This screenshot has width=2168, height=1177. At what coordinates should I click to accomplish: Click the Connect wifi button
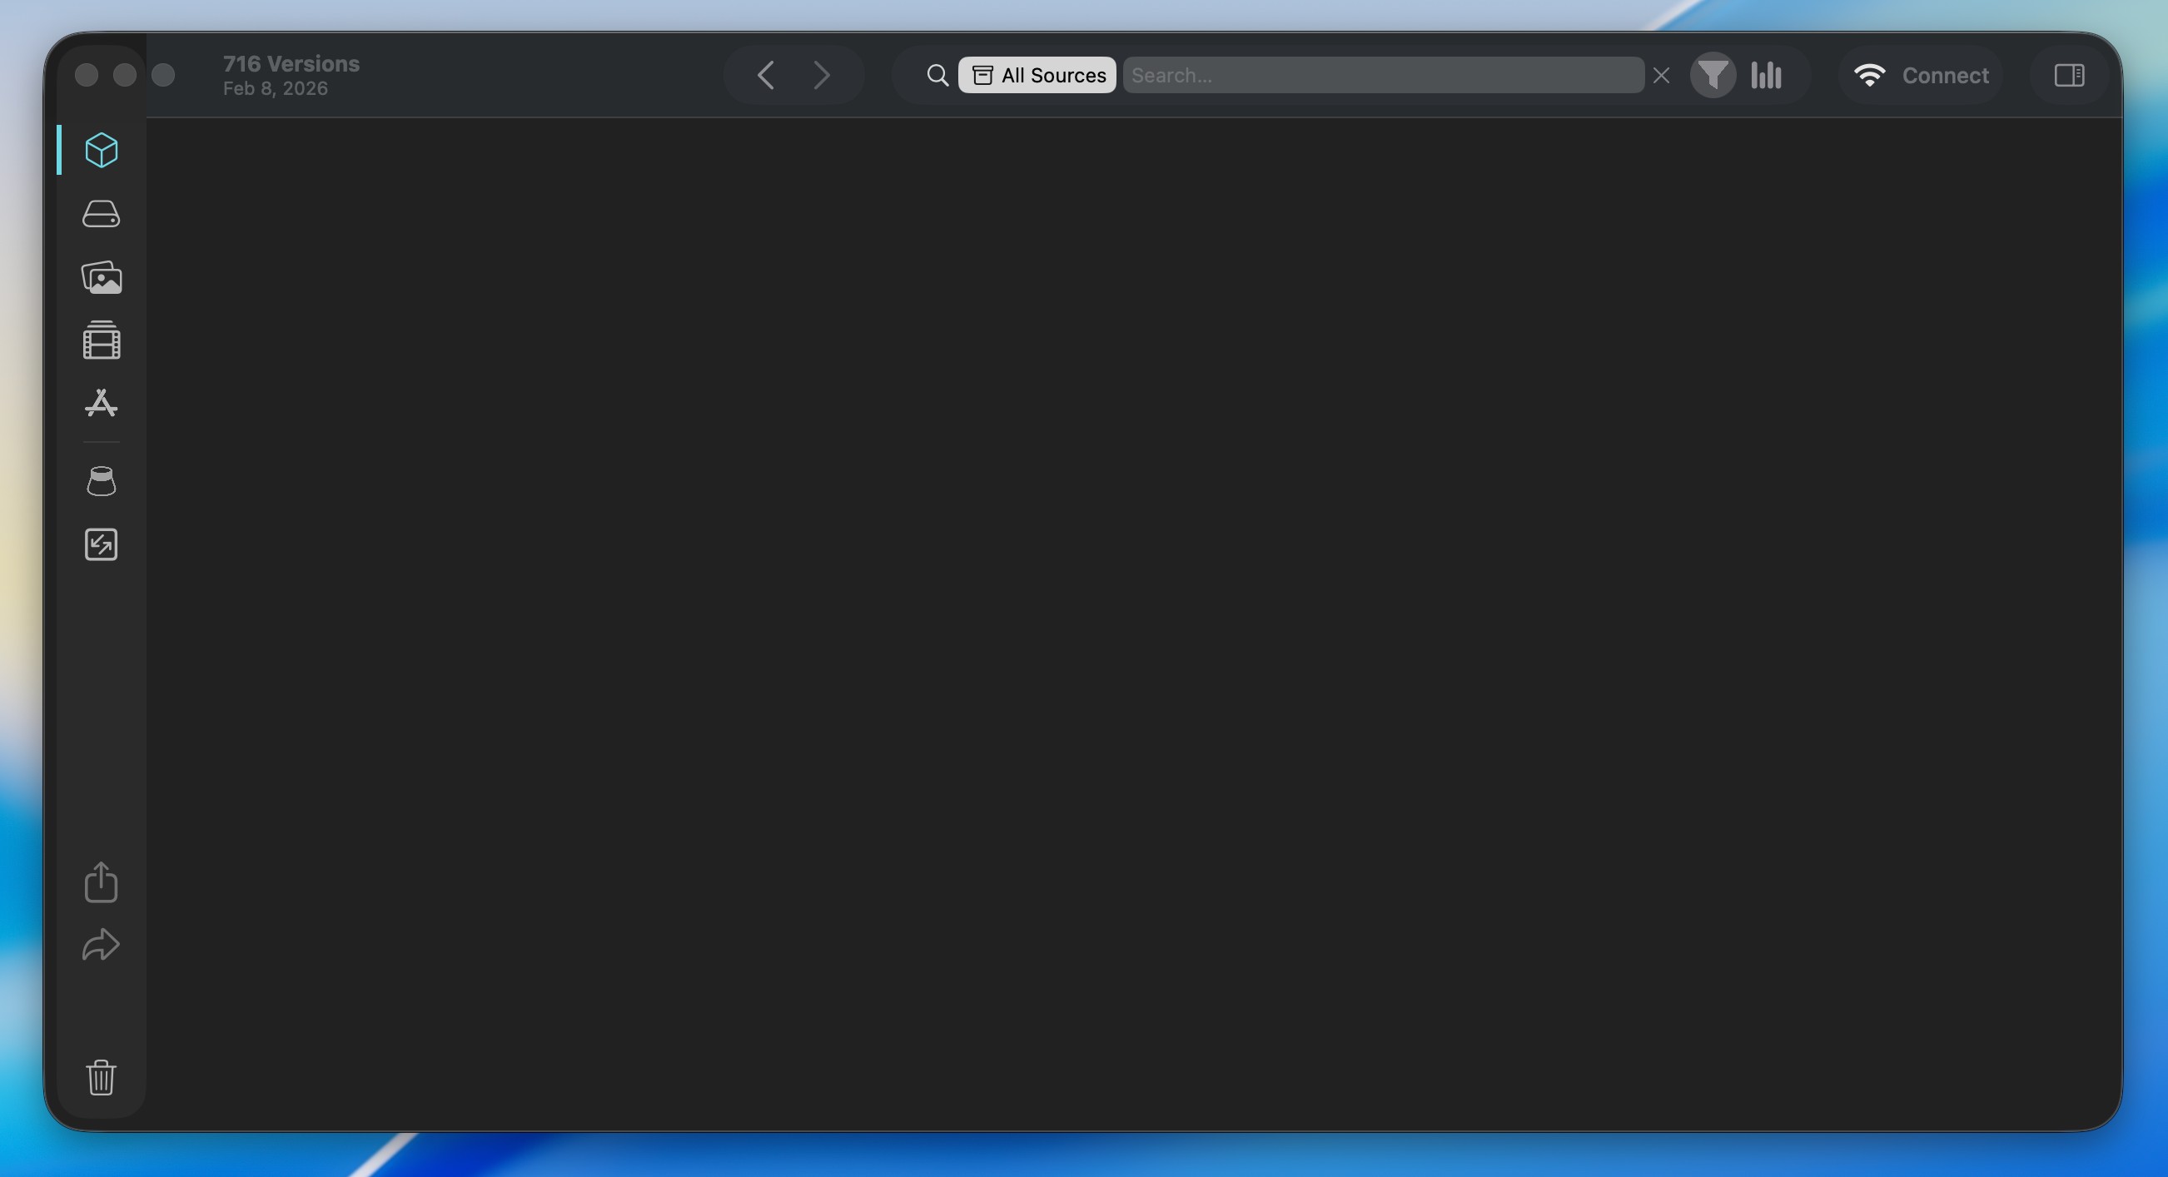pyautogui.click(x=1921, y=75)
